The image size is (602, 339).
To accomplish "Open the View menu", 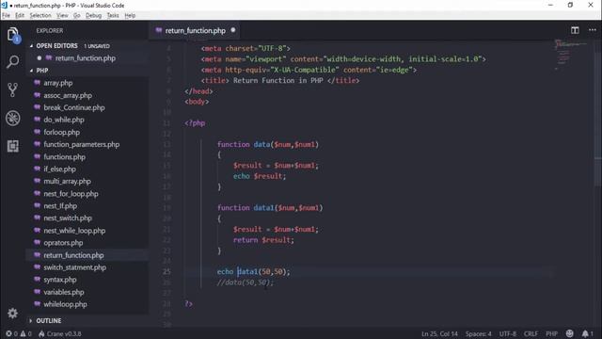I will 62,15.
